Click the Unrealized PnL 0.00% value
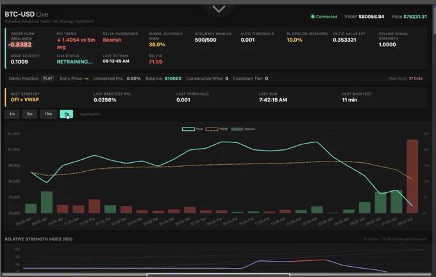Image resolution: width=436 pixels, height=277 pixels. 133,79
